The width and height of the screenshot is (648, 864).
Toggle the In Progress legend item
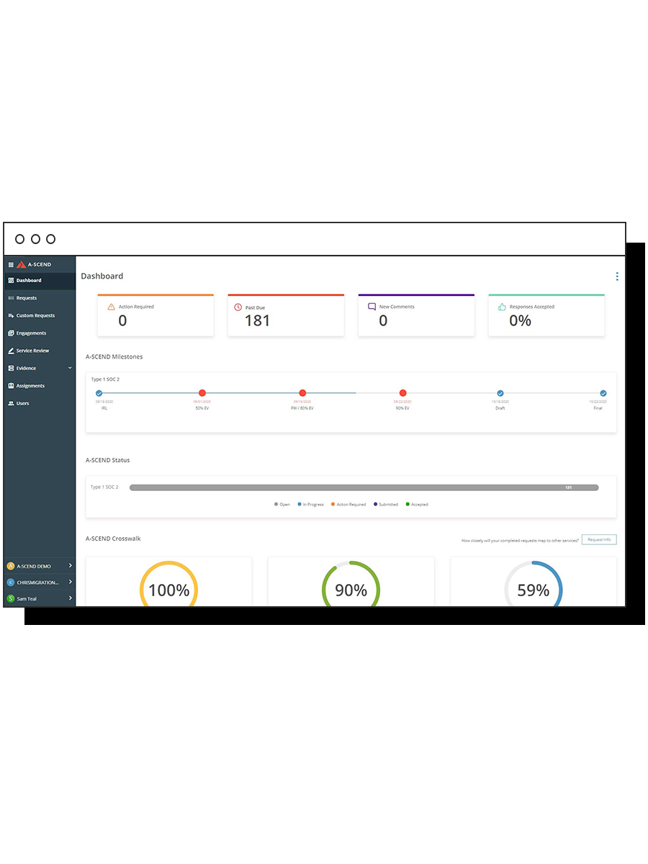(310, 504)
